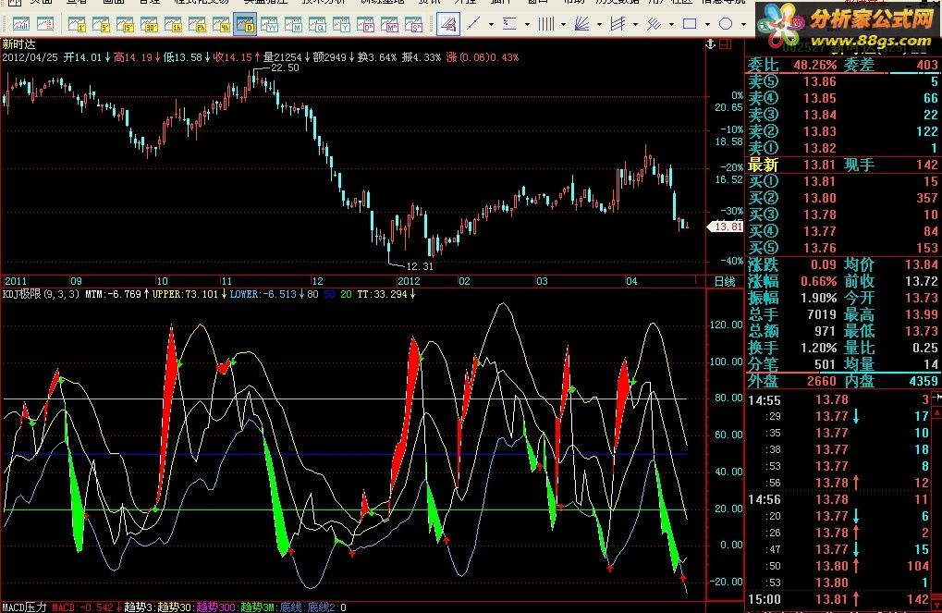The width and height of the screenshot is (942, 613).
Task: Select the rectangle drawing tool
Action: [x=690, y=24]
